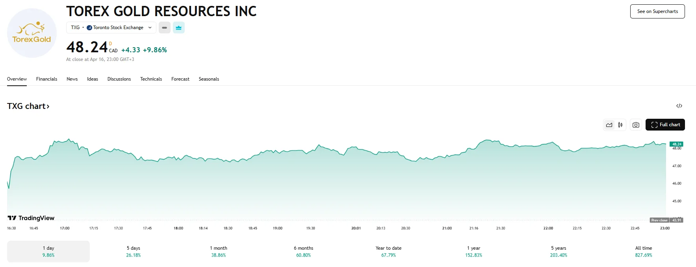Click the Prev close 43.91 label
Screen dimensions: 696x267
[x=666, y=220]
